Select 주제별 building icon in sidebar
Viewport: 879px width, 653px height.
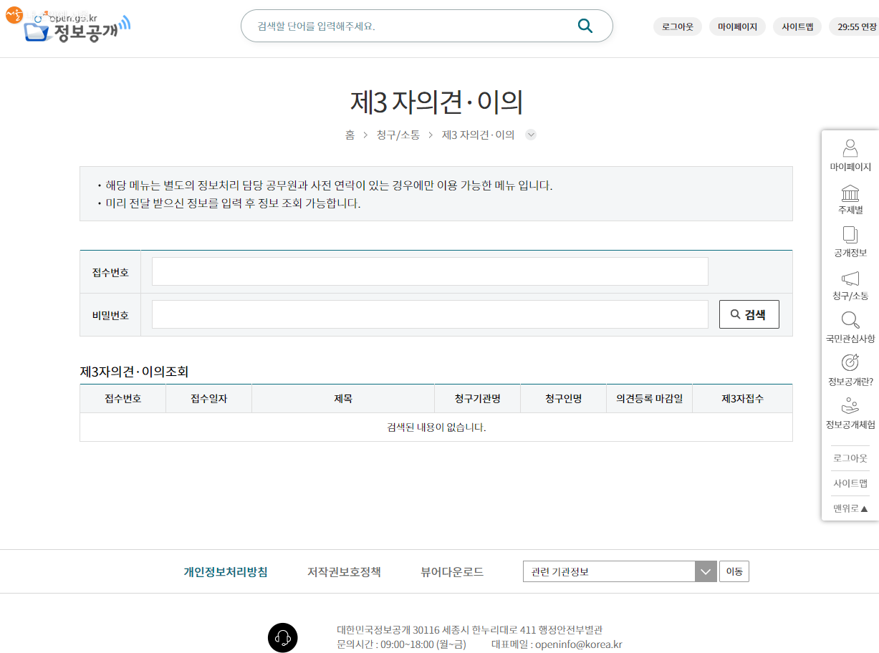coord(850,193)
